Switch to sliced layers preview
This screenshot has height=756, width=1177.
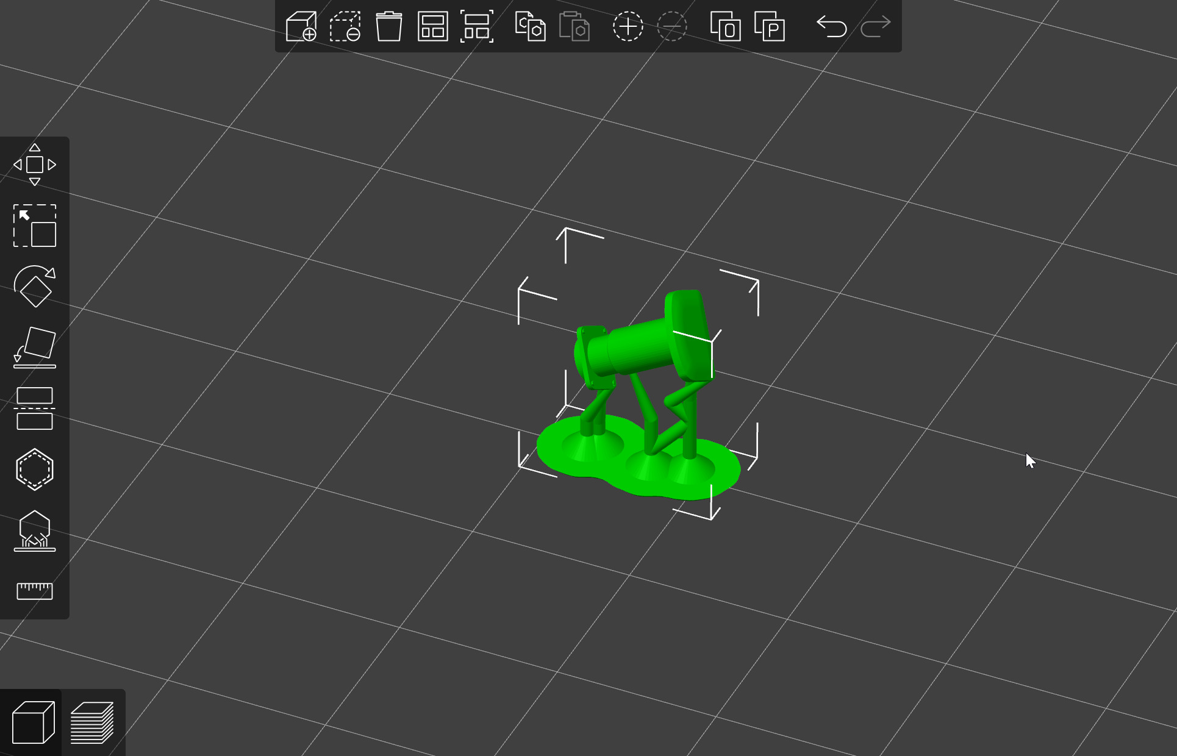pyautogui.click(x=93, y=722)
